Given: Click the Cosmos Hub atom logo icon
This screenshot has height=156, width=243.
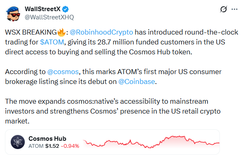Looking at the screenshot, I should (x=18, y=142).
